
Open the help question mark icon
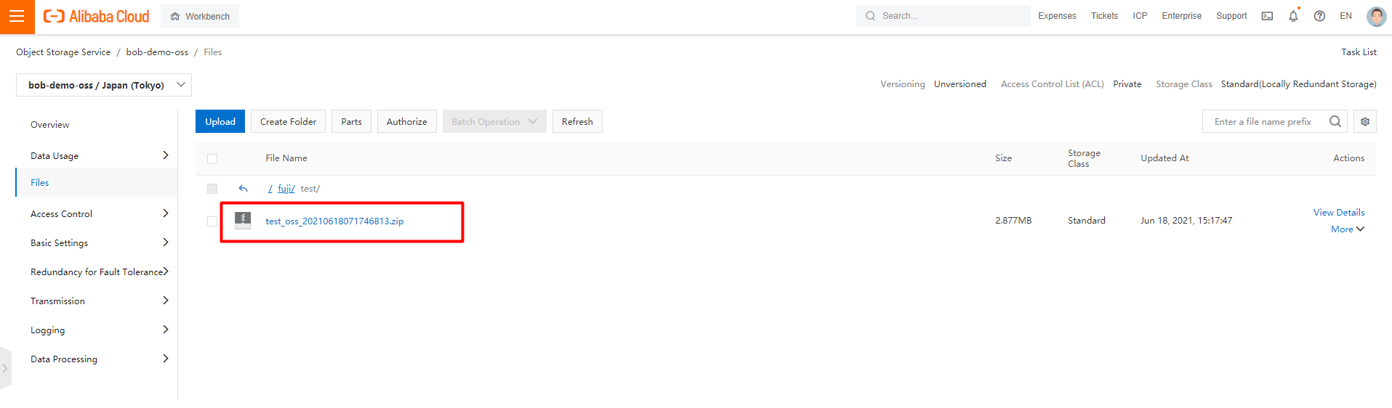click(x=1319, y=16)
